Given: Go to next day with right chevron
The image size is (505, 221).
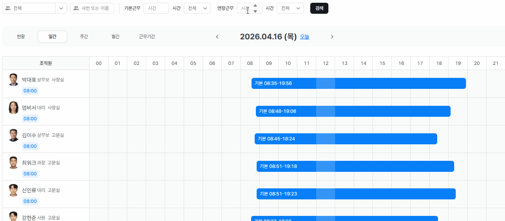Looking at the screenshot, I should point(332,37).
